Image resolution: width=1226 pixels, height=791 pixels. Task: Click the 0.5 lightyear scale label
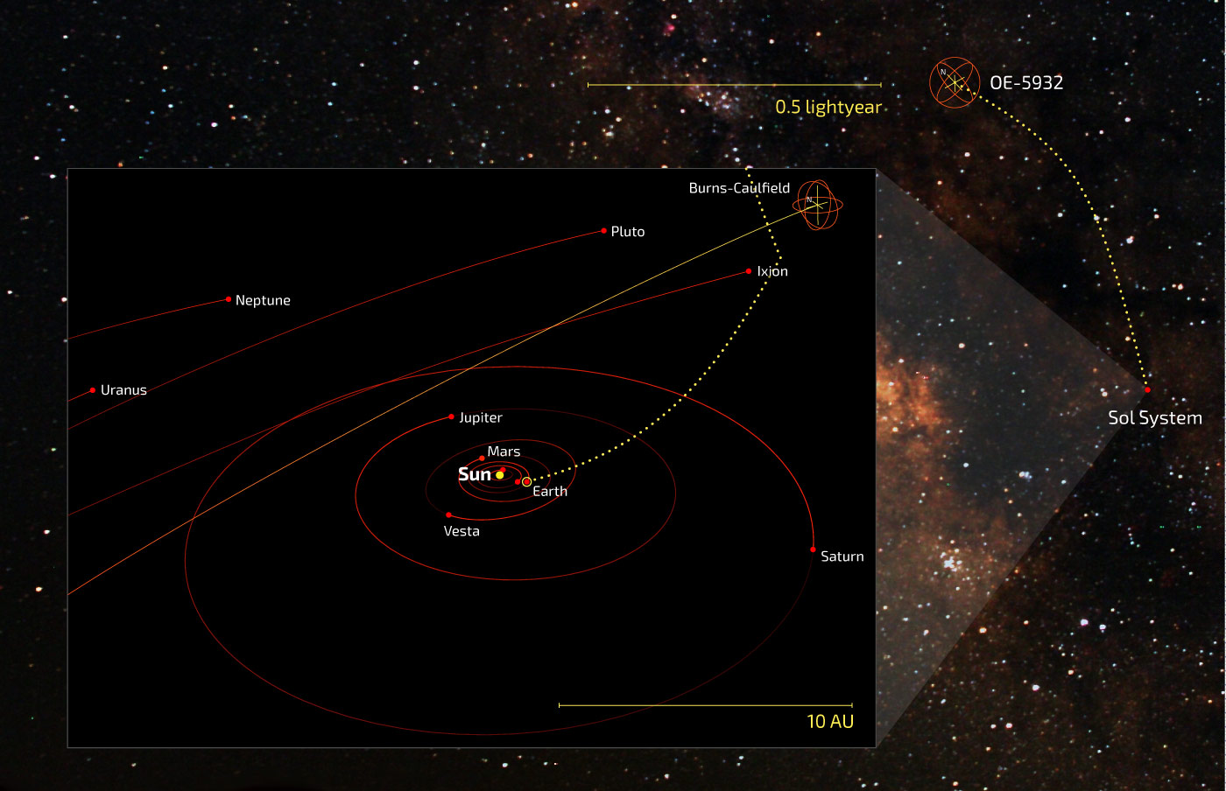click(828, 108)
